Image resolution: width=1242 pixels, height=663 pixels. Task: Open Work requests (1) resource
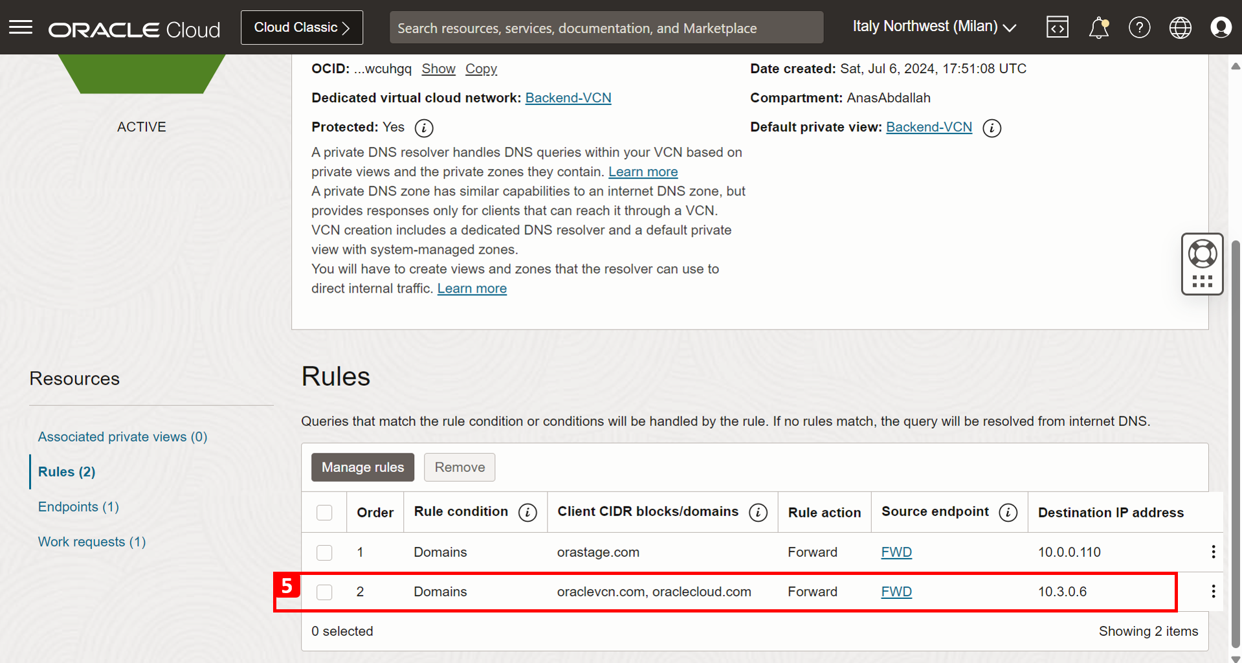coord(92,541)
